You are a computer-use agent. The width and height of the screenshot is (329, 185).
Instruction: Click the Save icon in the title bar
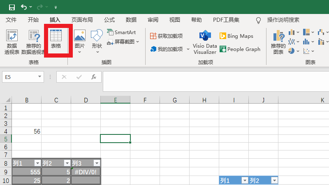point(12,7)
